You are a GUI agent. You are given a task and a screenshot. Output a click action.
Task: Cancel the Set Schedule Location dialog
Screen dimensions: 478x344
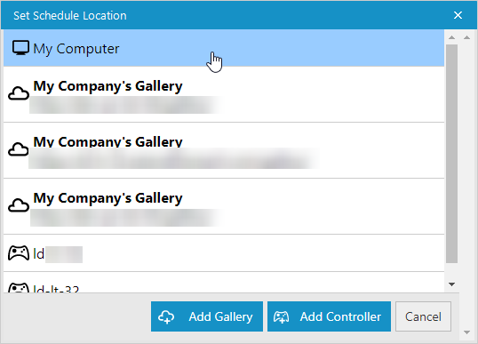tap(423, 316)
